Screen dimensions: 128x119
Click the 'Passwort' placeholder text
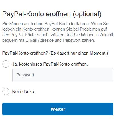click(25, 75)
